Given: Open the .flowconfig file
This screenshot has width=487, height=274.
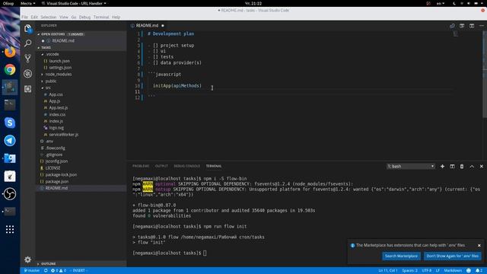Looking at the screenshot, I should coord(56,148).
